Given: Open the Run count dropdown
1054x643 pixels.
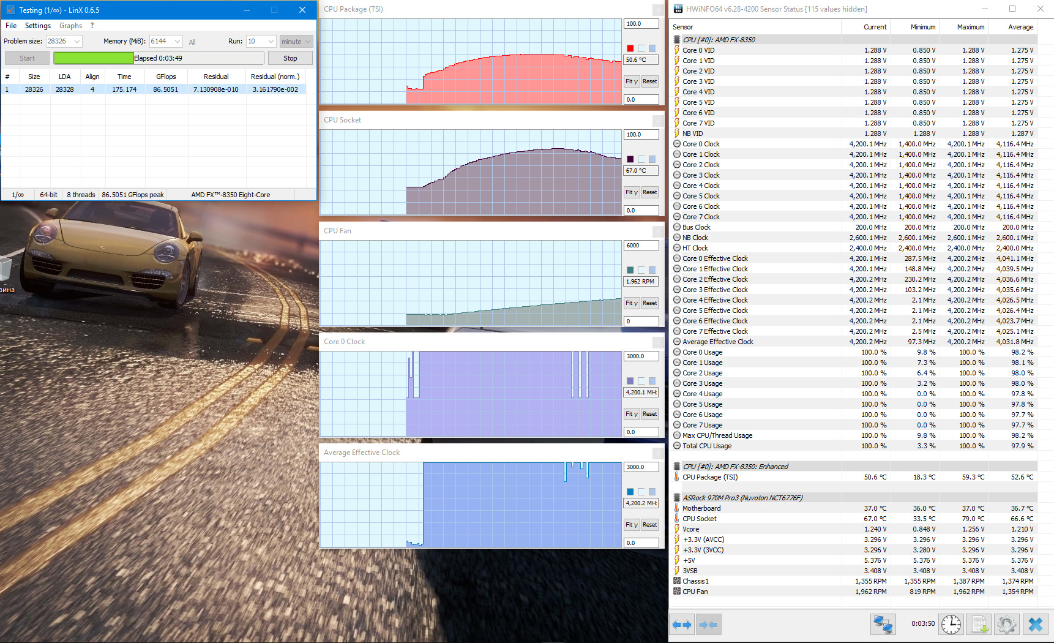Looking at the screenshot, I should tap(271, 42).
